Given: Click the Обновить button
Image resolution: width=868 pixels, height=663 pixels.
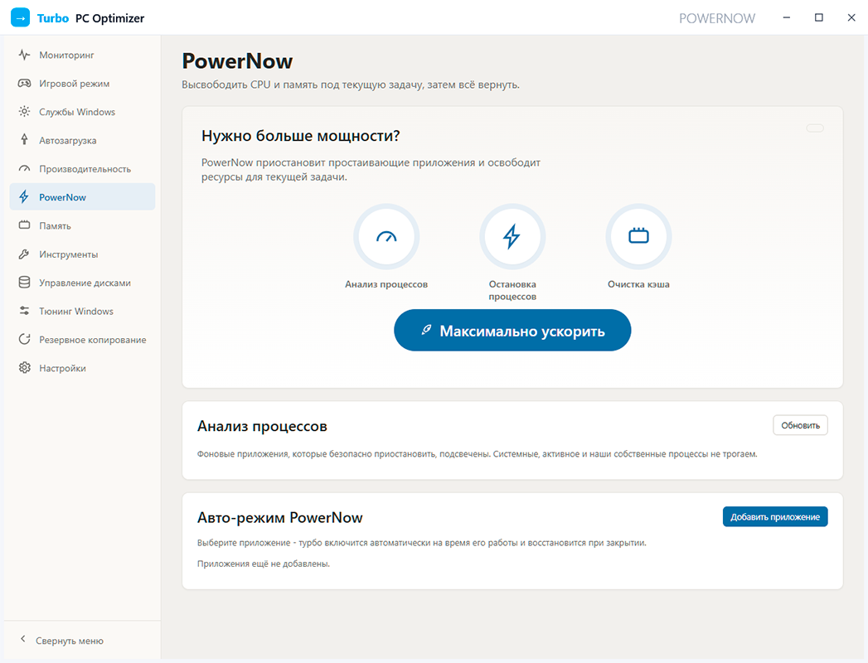Looking at the screenshot, I should [x=800, y=425].
